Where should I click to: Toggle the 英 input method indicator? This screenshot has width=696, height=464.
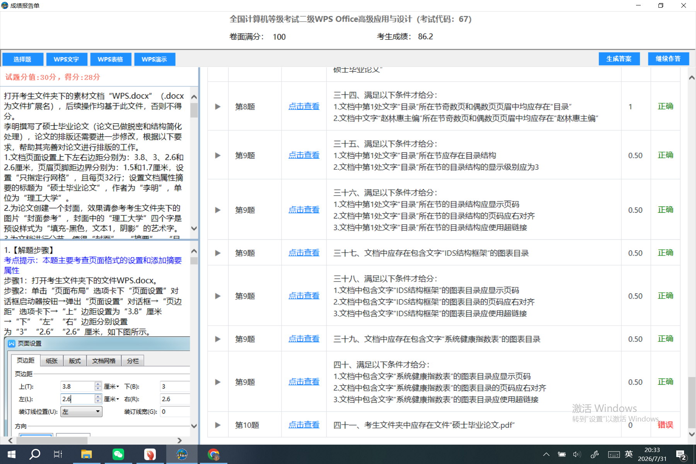tap(629, 454)
